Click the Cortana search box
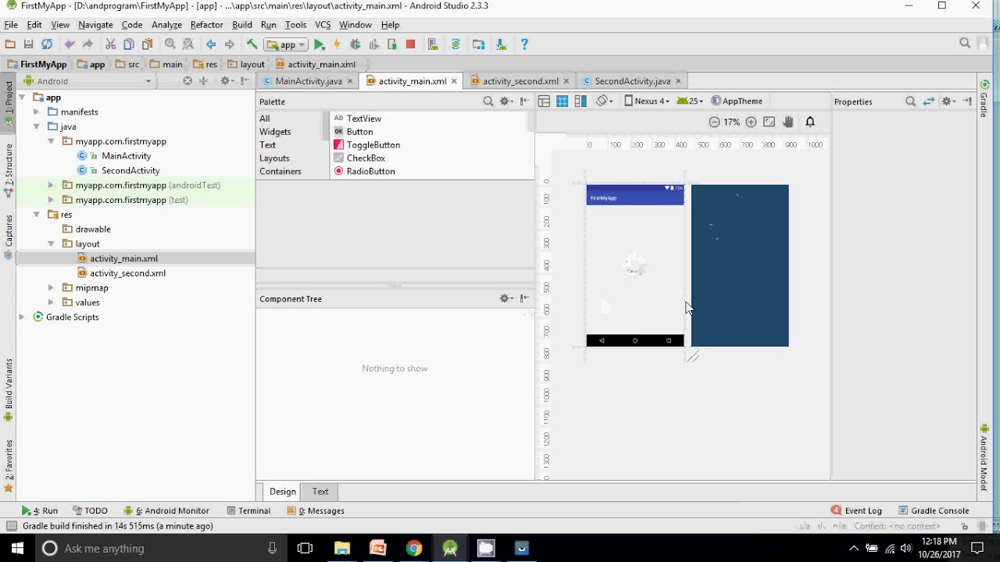 pos(161,548)
